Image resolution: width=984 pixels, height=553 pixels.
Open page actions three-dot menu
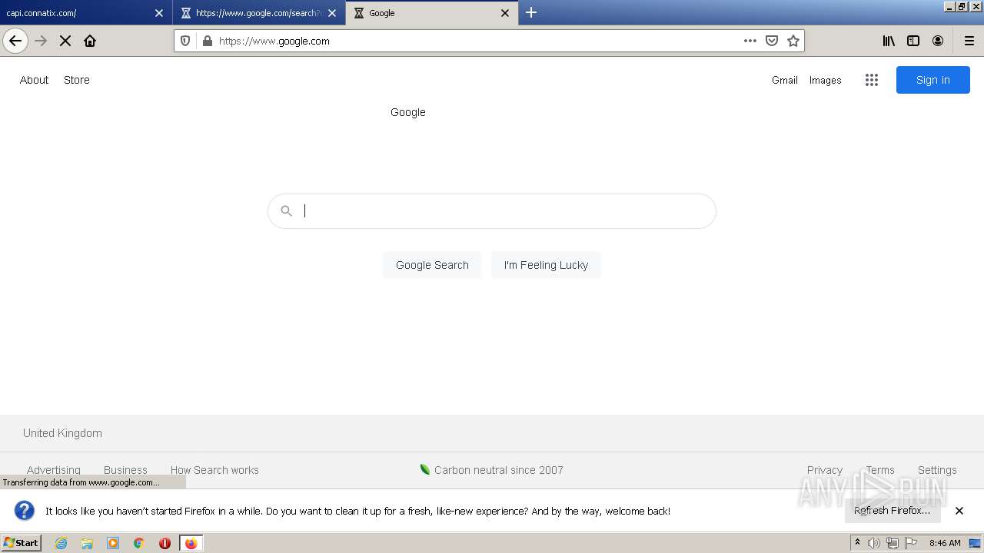750,41
